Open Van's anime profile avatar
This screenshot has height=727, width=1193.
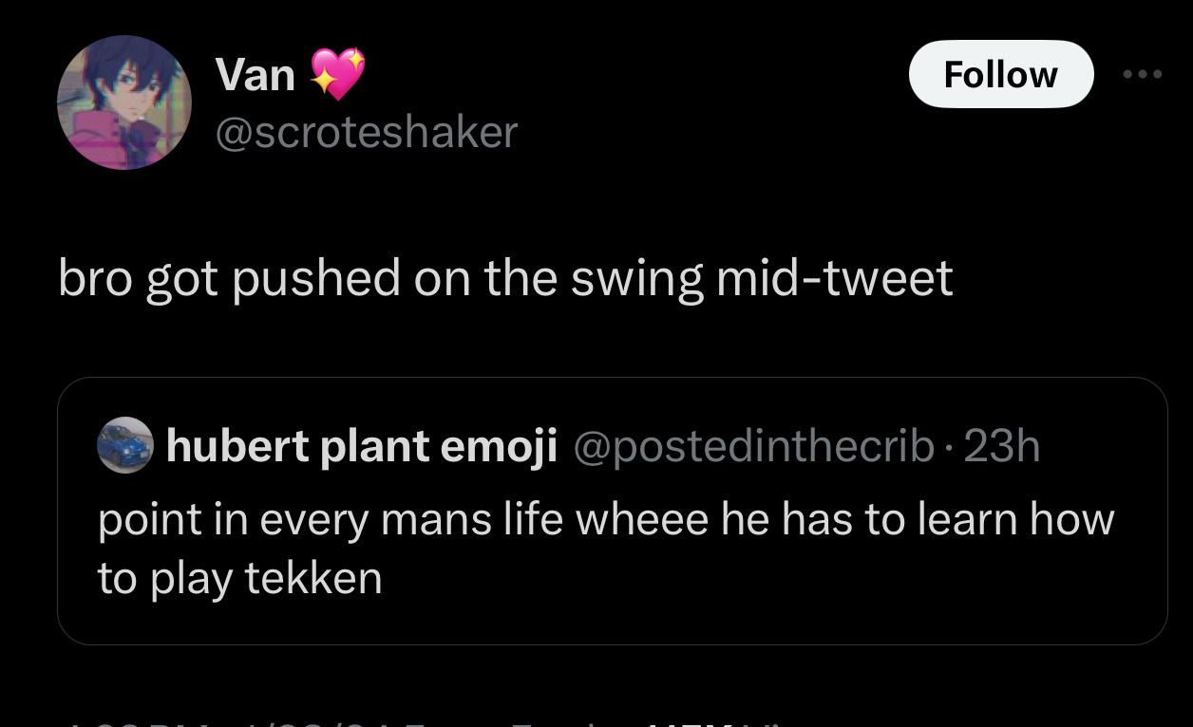(x=123, y=103)
